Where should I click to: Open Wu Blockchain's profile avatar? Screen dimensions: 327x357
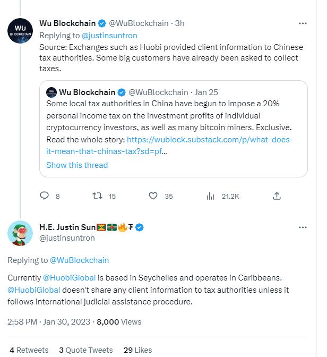tap(20, 30)
